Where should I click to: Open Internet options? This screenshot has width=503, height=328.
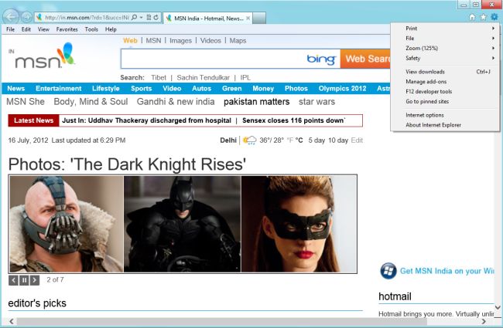pyautogui.click(x=445, y=115)
